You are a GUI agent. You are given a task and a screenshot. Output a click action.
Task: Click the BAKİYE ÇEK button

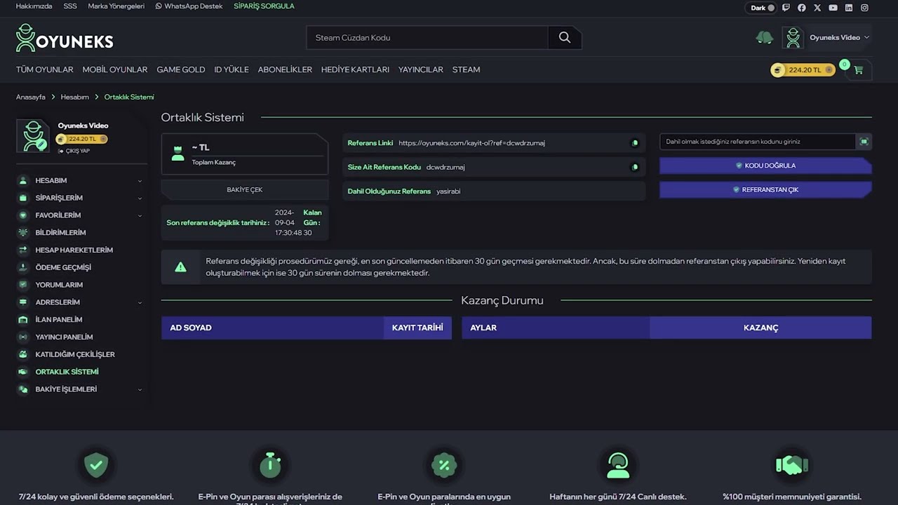click(x=245, y=189)
